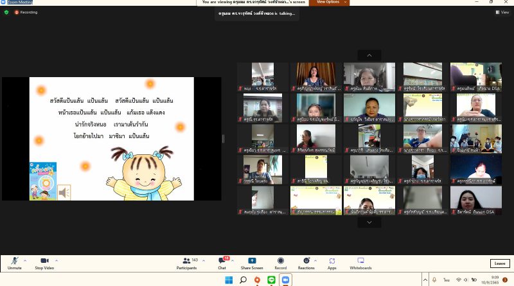Click the speaker talking indicator banner

tap(256, 13)
